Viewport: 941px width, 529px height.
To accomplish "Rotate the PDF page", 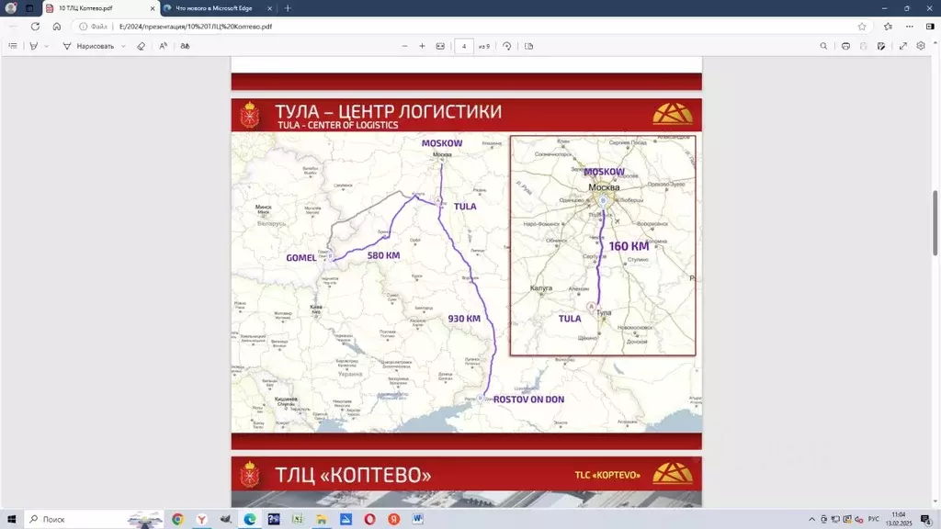I will coord(507,46).
